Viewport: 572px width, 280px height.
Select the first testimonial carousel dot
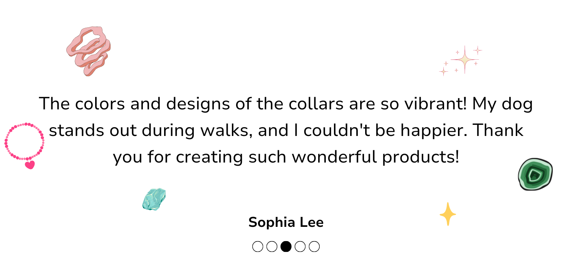click(257, 246)
